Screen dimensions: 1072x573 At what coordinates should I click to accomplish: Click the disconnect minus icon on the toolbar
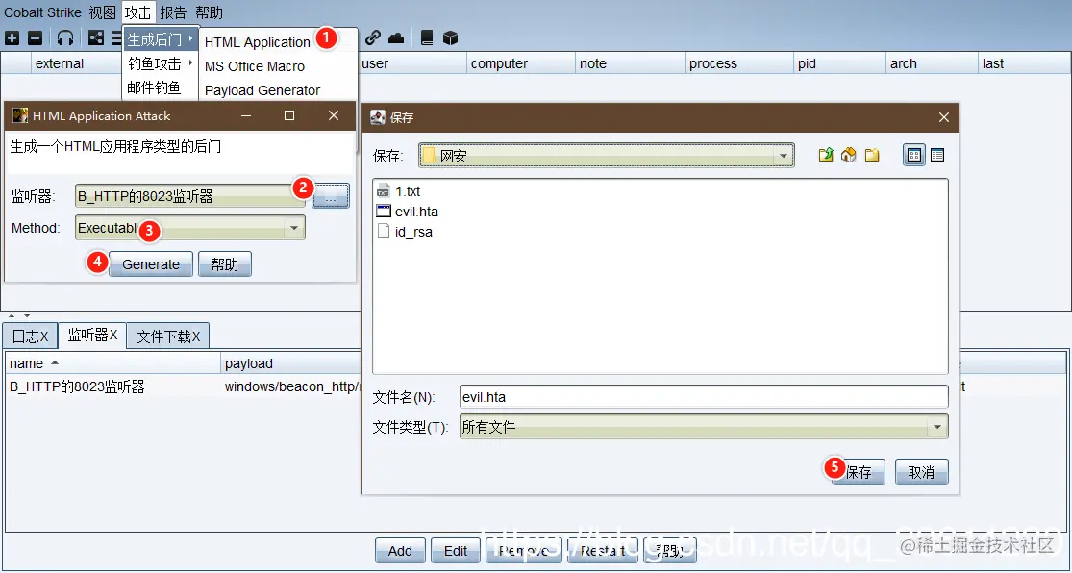click(34, 37)
